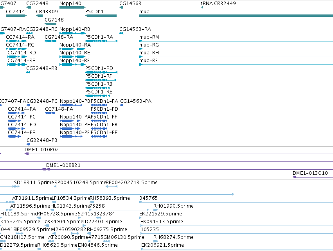Click protein CG7148-PA

(x=50, y=113)
